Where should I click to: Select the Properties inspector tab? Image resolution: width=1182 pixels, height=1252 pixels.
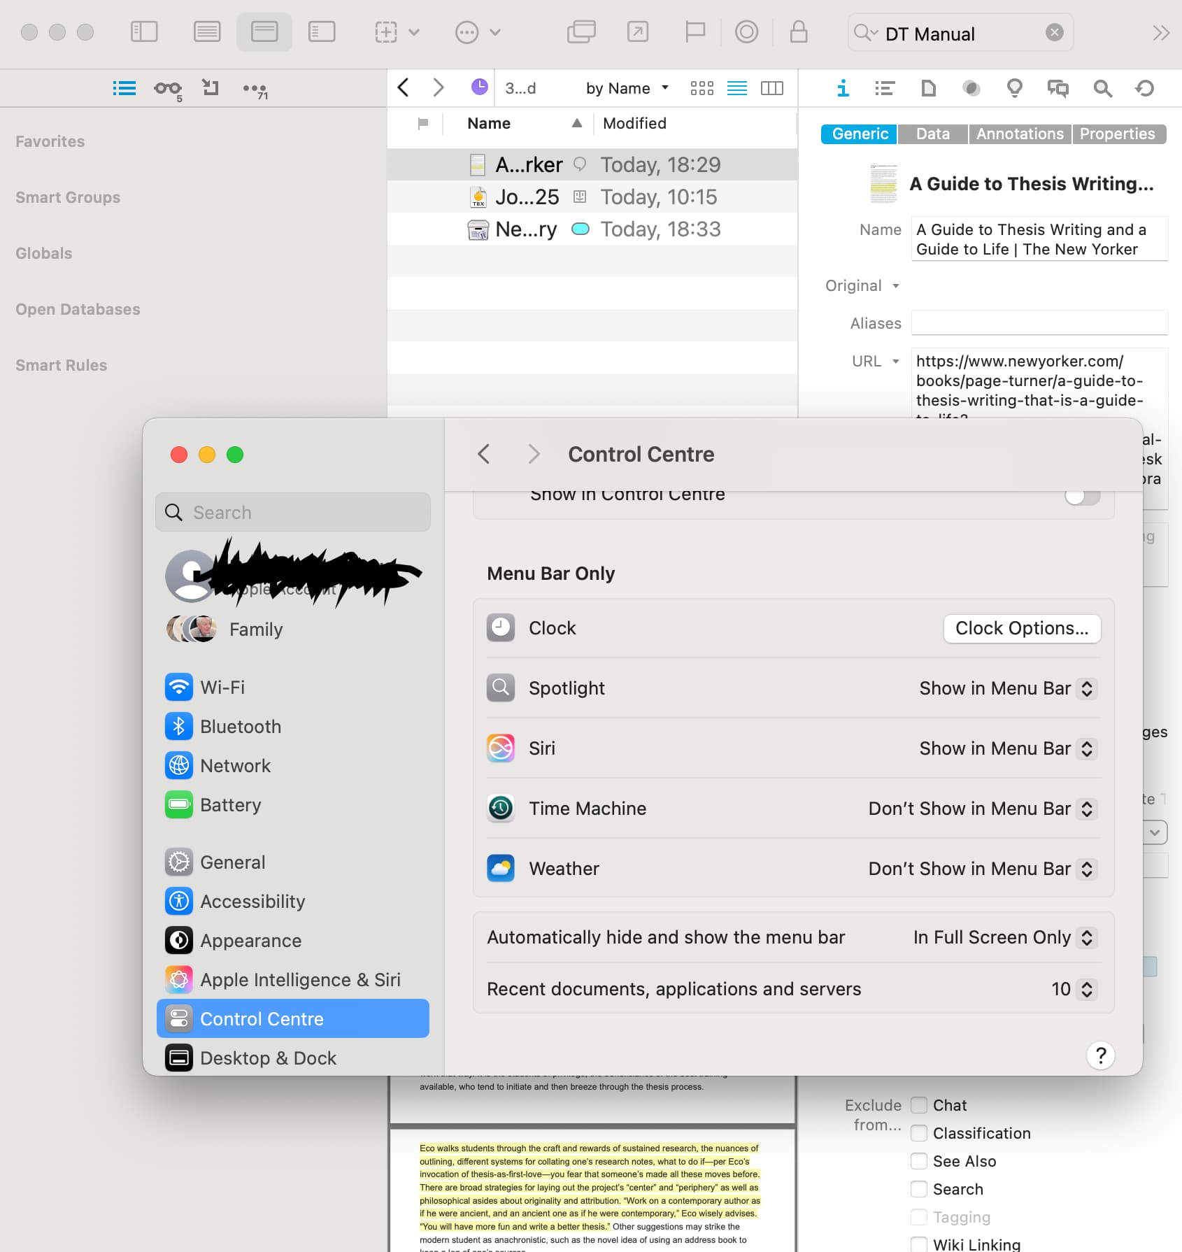click(1118, 134)
